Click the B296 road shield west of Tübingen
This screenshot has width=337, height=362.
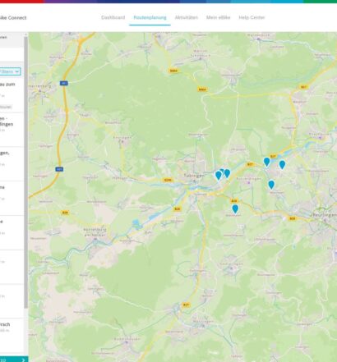(x=168, y=180)
